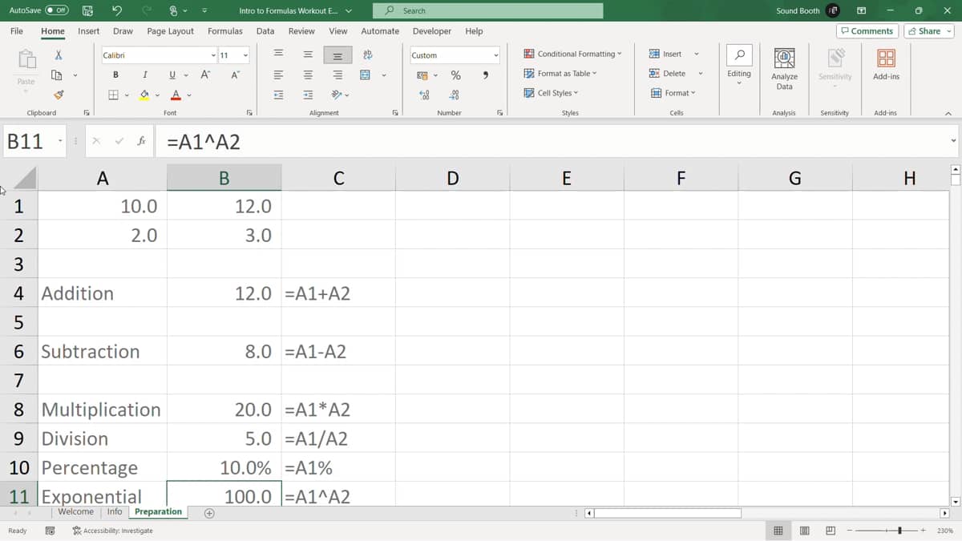
Task: Switch to Page Layout view in status bar
Action: (804, 531)
